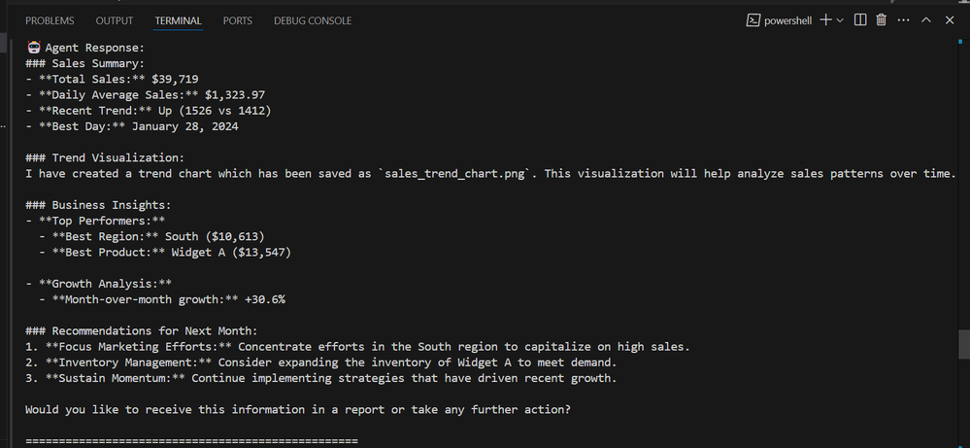The image size is (970, 448).
Task: Split the terminal pane
Action: click(x=860, y=19)
